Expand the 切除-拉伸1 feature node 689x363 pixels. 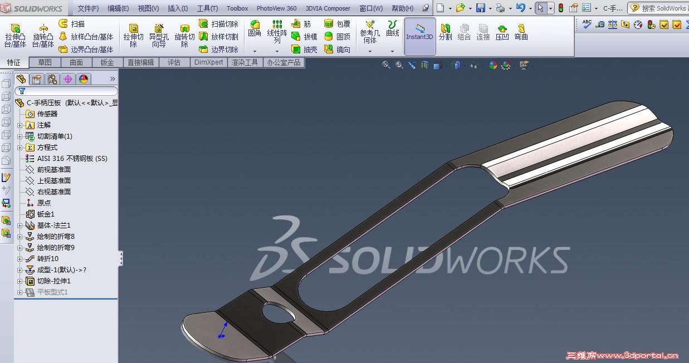pos(20,281)
